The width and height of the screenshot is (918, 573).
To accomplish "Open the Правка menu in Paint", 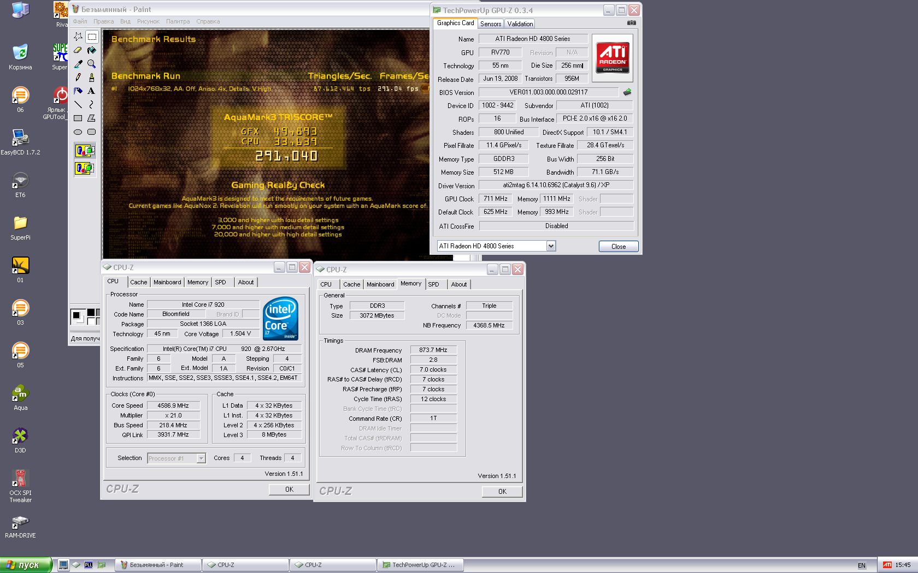I will click(x=103, y=22).
